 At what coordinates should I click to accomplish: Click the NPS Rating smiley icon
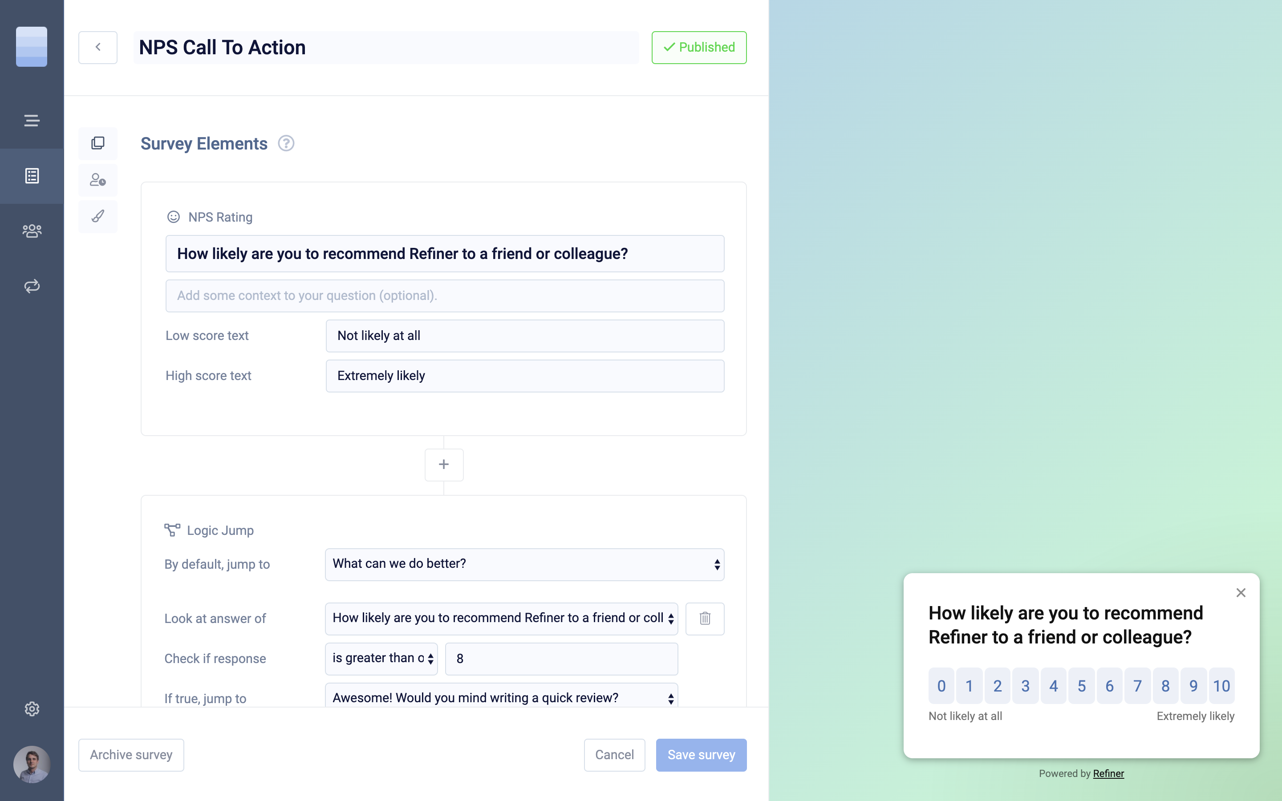coord(173,217)
